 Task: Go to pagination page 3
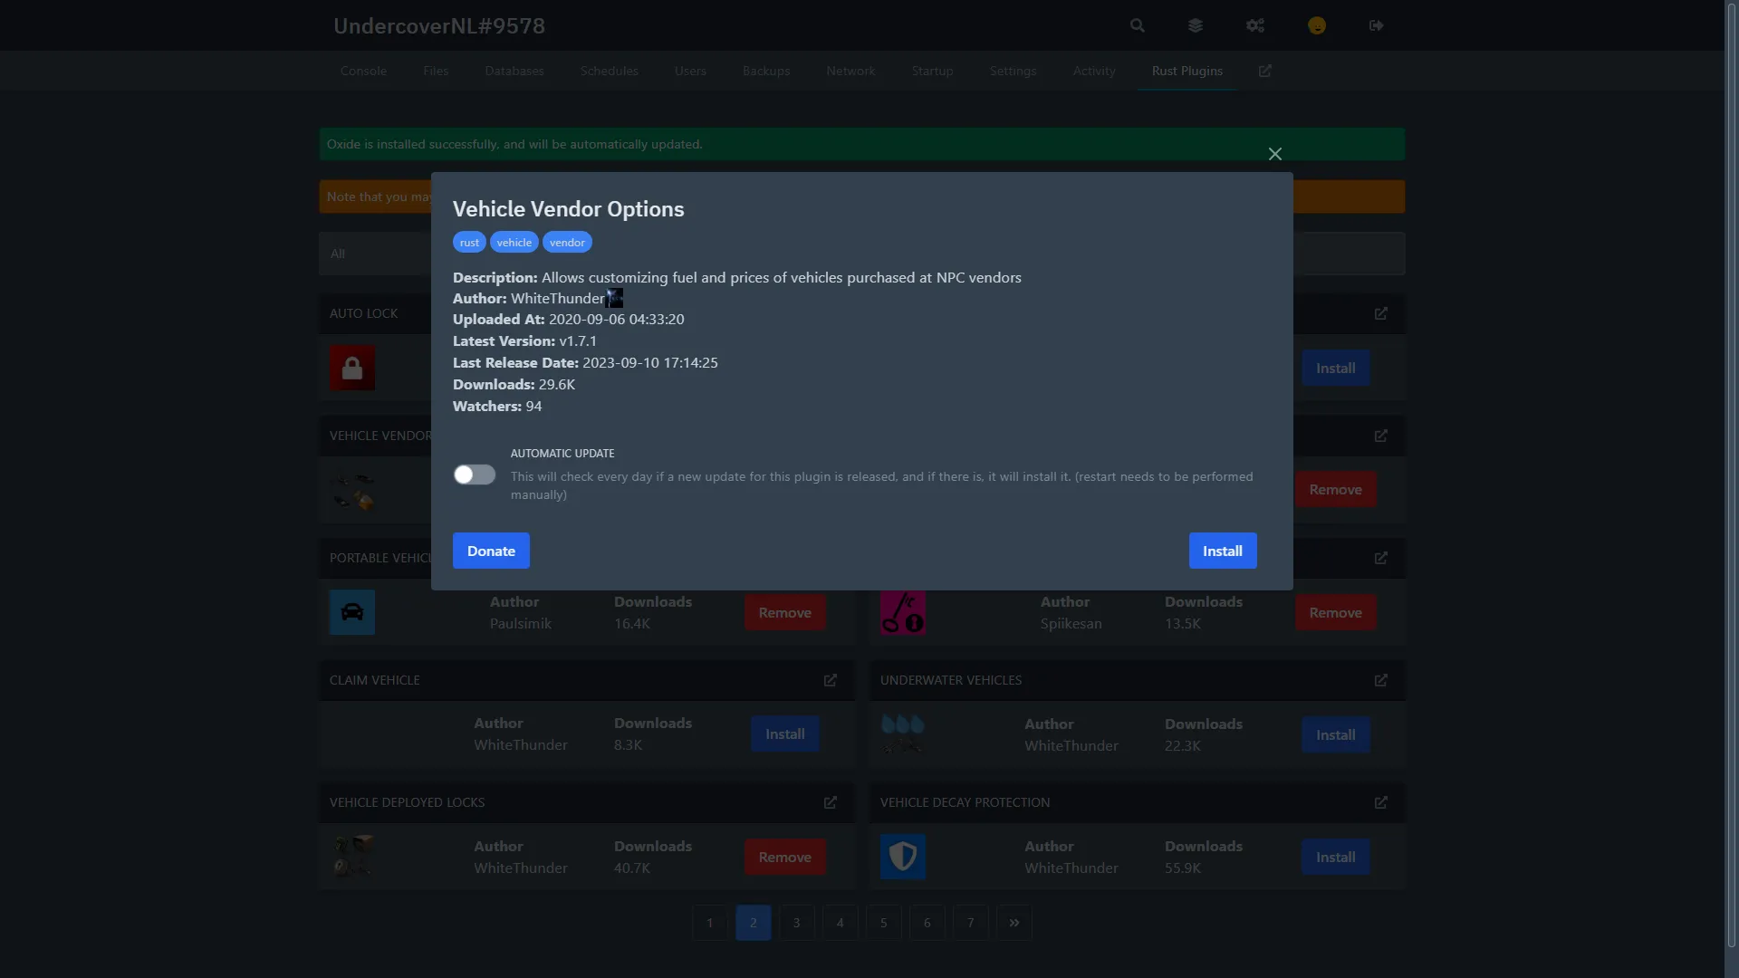pos(797,923)
